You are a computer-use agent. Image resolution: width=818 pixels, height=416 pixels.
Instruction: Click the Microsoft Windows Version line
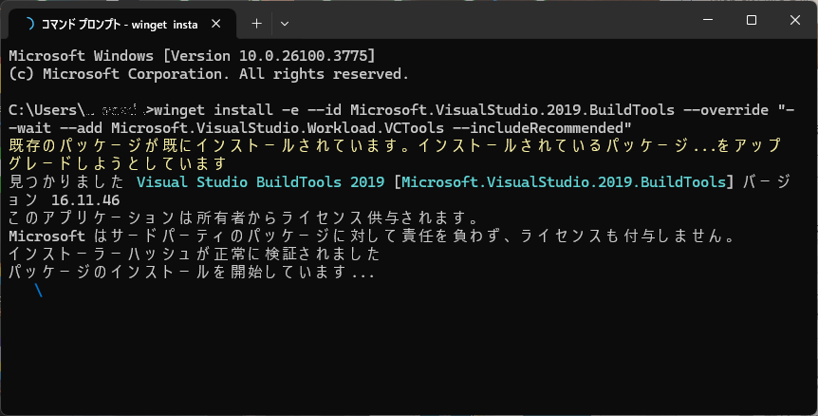(x=192, y=55)
